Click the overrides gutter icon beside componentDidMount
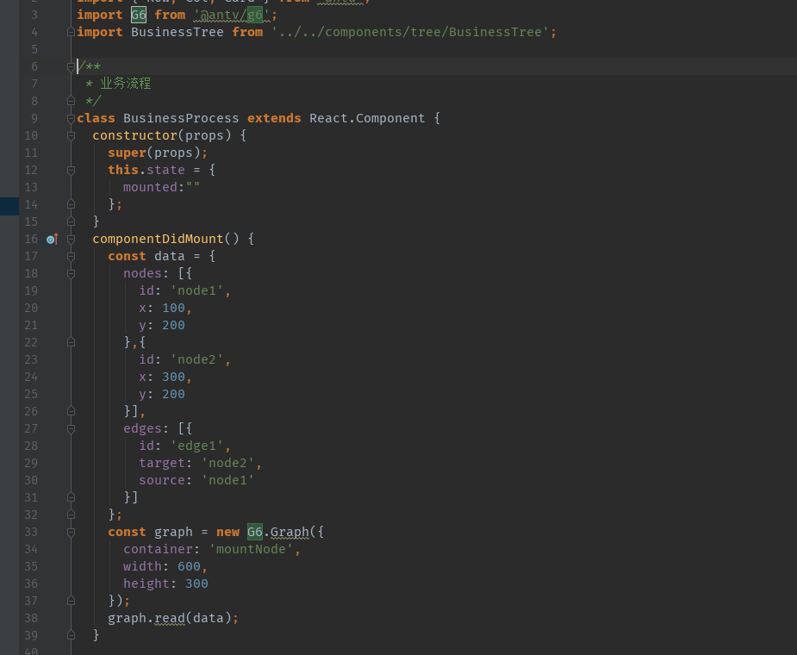Viewport: 797px width, 655px height. (x=51, y=239)
